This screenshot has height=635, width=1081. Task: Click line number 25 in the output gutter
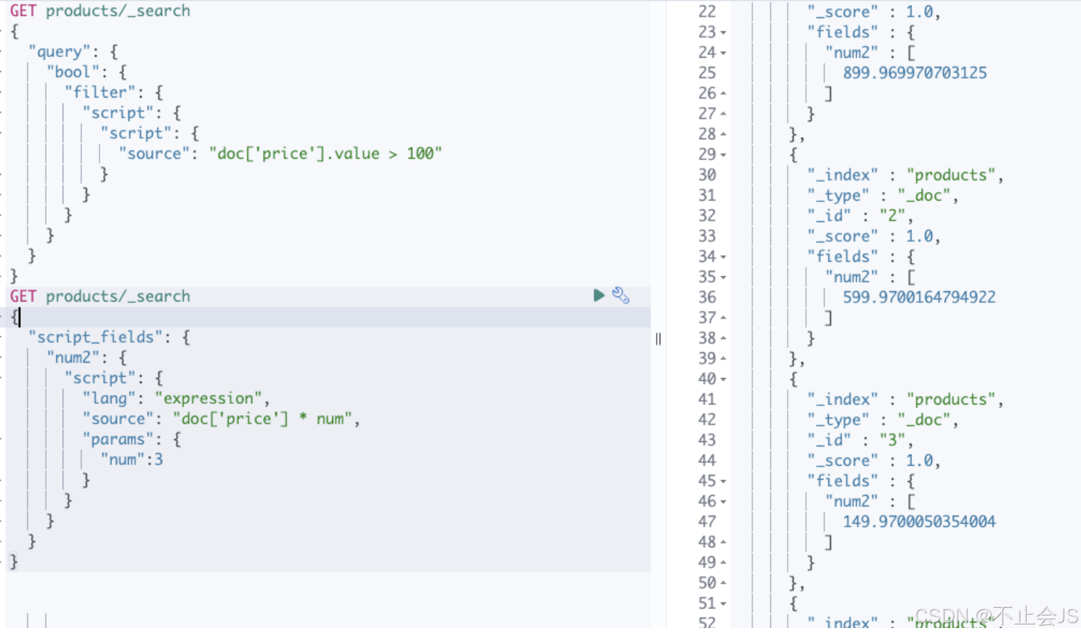[707, 72]
